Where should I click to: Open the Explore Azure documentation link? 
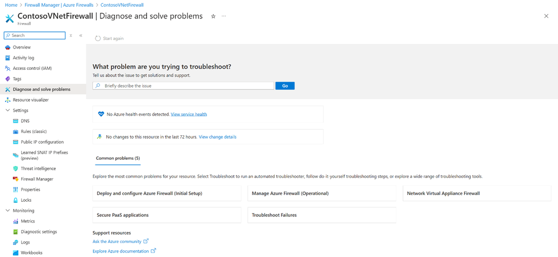click(x=121, y=251)
